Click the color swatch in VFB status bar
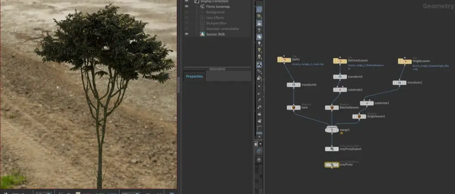455x194 pixels. (x=77, y=193)
